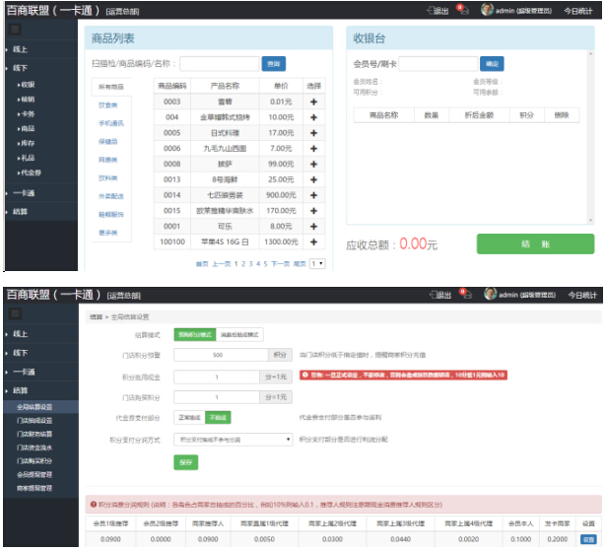
Task: Open the page number dropdown in pagination
Action: tap(317, 264)
